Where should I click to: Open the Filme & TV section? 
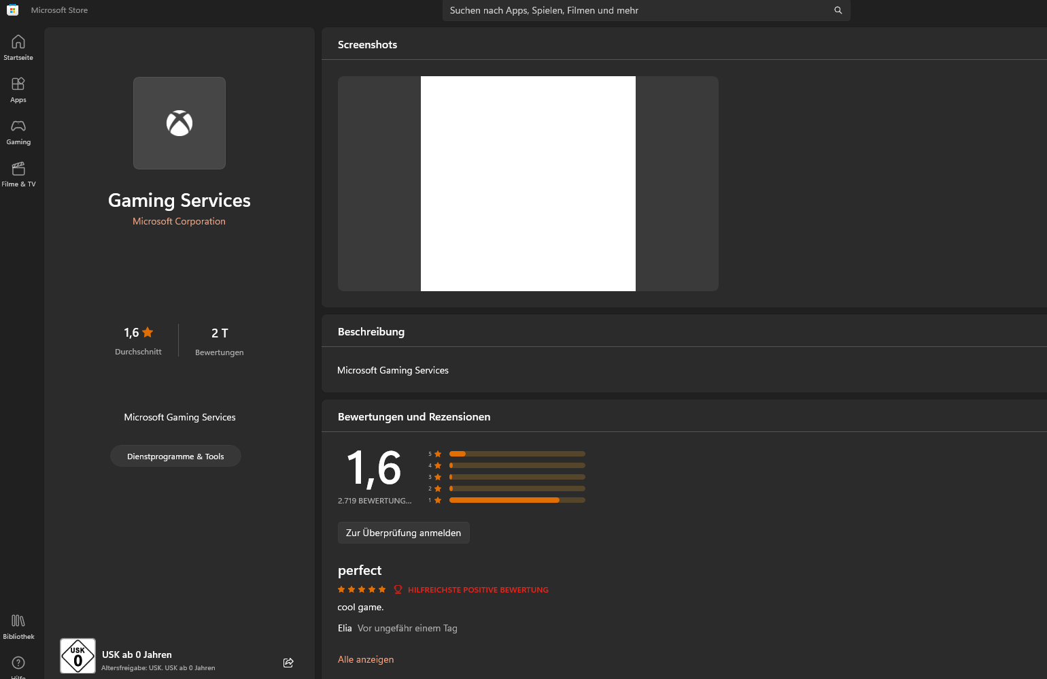click(x=18, y=174)
